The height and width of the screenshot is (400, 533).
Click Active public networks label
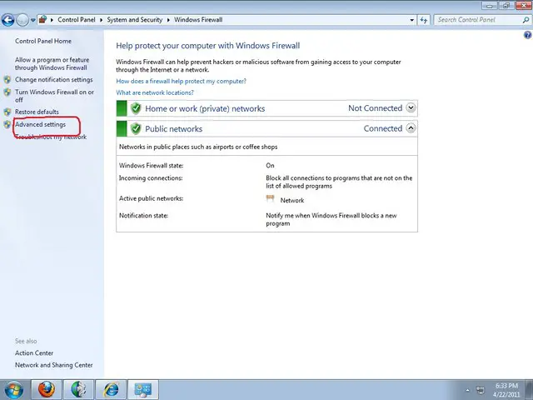(x=151, y=198)
